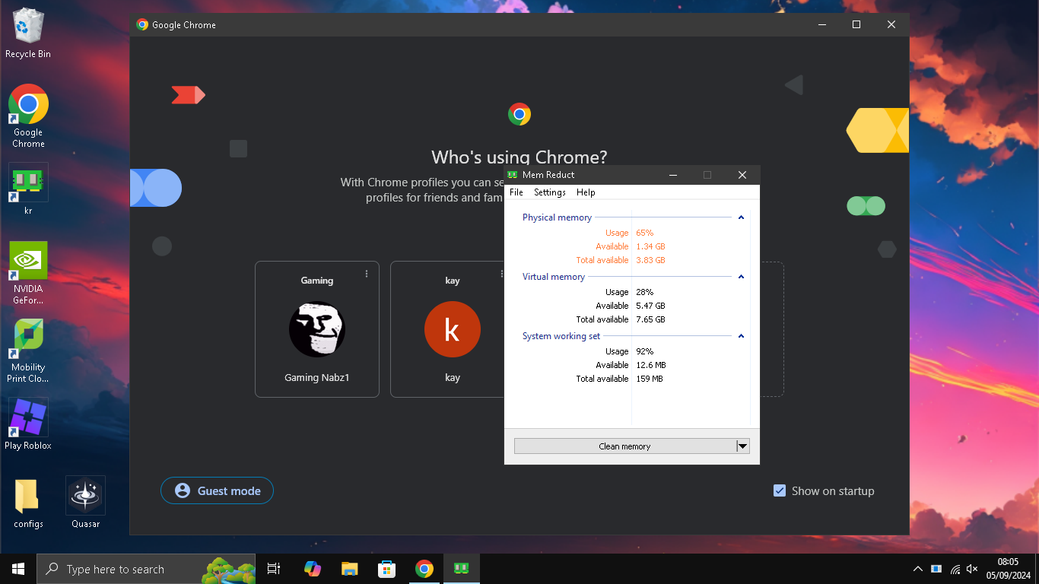Open Task View in the taskbar

pyautogui.click(x=274, y=569)
